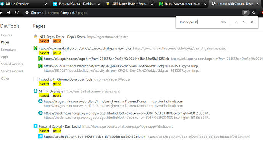Open Service workers section
263x142 pixels.
tap(12, 71)
